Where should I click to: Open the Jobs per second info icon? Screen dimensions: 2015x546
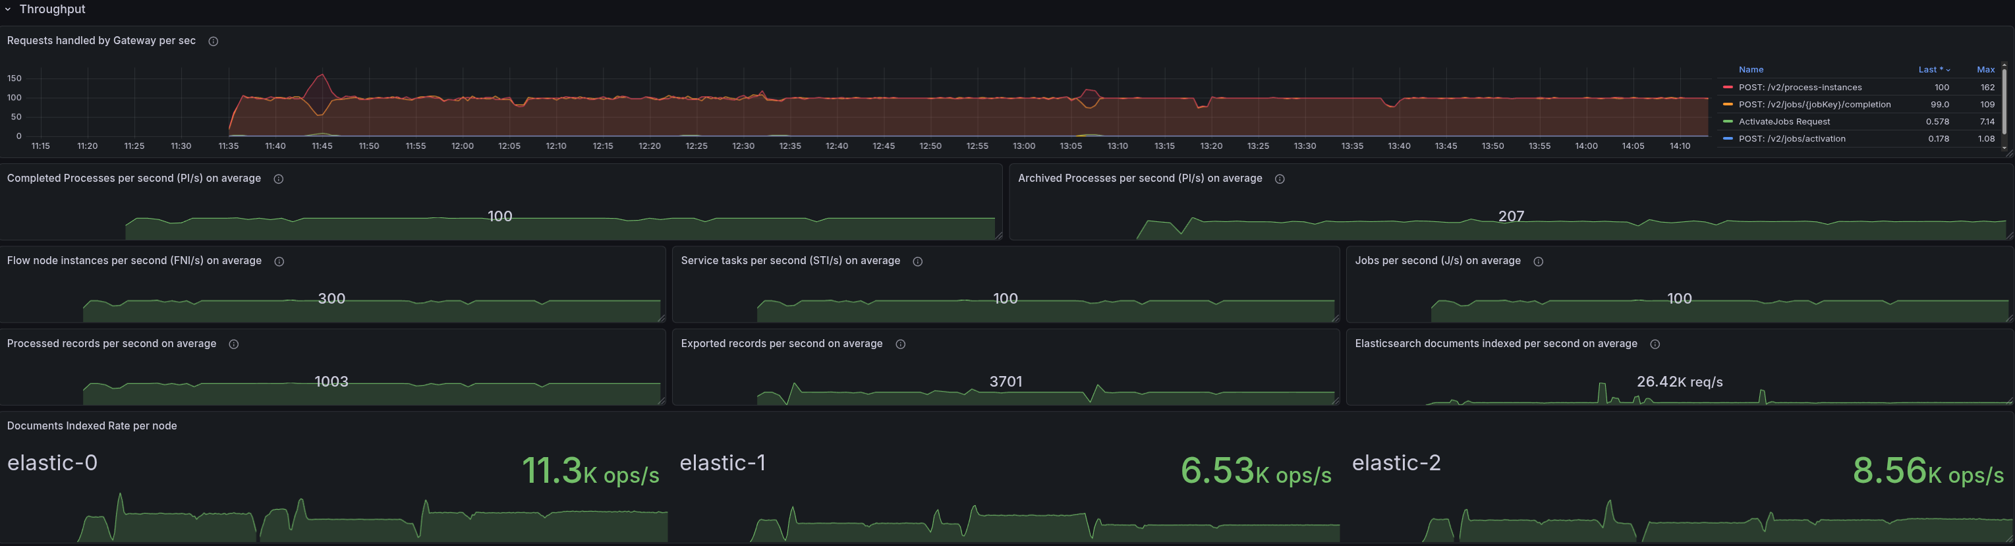(1538, 261)
